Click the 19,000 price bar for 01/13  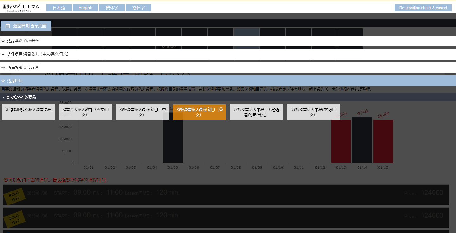pyautogui.click(x=362, y=139)
